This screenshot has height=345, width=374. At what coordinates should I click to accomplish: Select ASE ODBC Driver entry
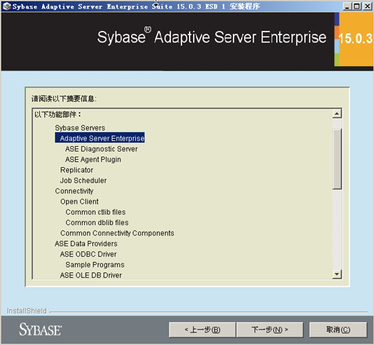pyautogui.click(x=88, y=254)
